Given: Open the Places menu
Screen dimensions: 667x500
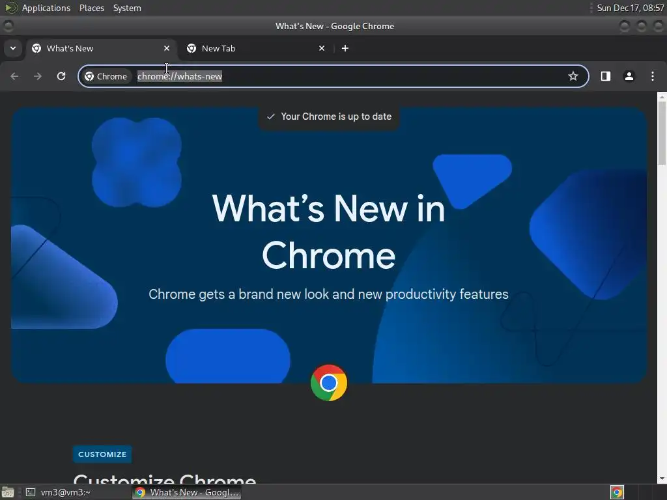Looking at the screenshot, I should click(x=91, y=8).
